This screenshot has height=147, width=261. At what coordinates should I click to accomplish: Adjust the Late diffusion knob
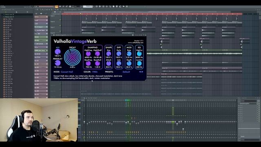point(119,63)
